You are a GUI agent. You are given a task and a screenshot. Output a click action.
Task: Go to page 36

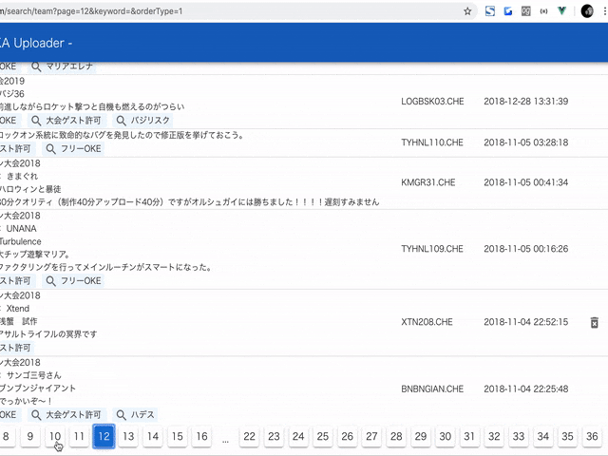click(592, 437)
